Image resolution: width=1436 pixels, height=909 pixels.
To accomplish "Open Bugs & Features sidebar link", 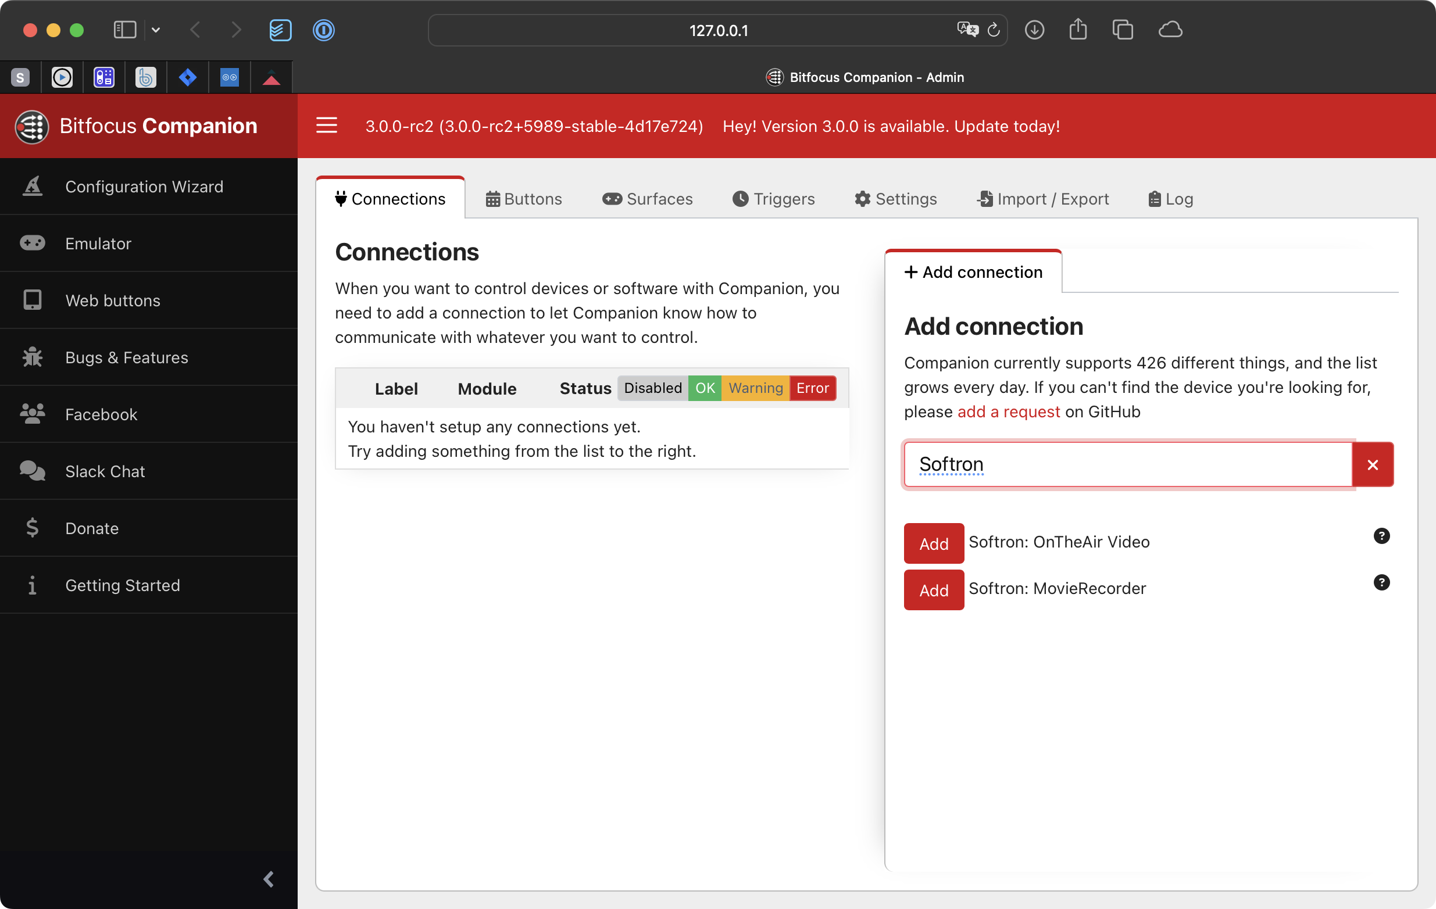I will pyautogui.click(x=148, y=357).
